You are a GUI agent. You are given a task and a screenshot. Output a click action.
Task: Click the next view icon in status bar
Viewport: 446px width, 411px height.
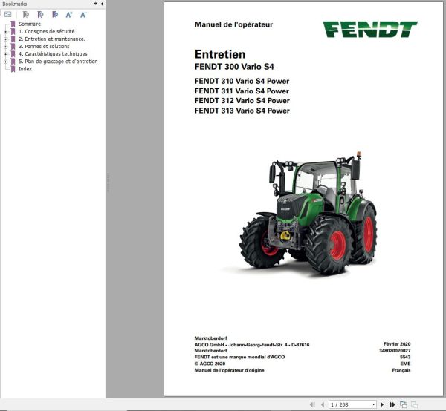[x=415, y=404]
